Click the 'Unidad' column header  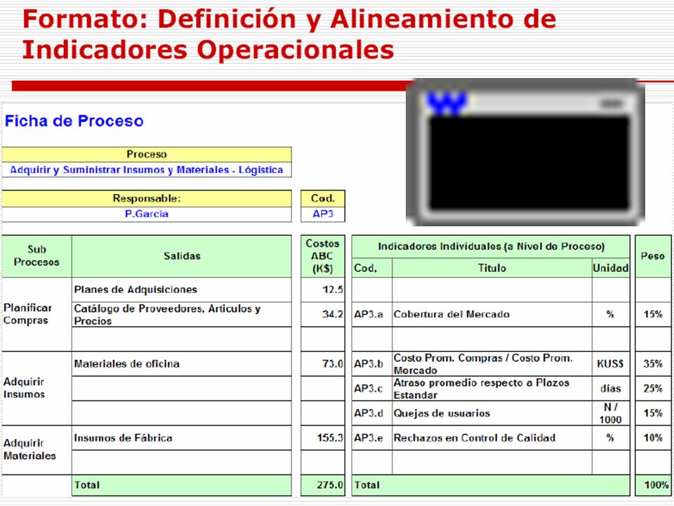[611, 268]
